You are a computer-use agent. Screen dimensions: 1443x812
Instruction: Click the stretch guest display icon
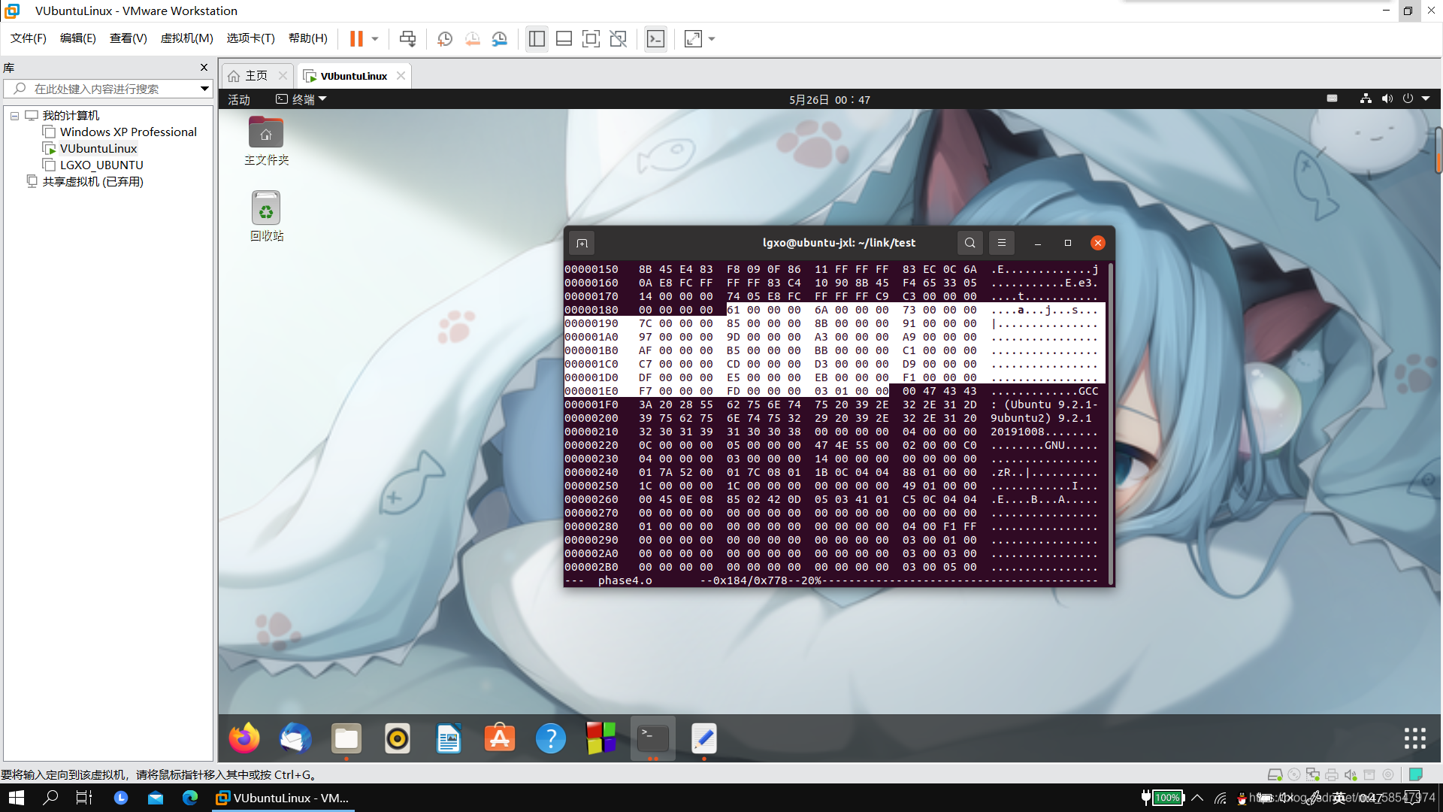(693, 38)
